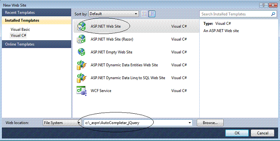The height and width of the screenshot is (141, 280).
Task: Click the Dynamic Data Linq to SQL icon
Action: [x=81, y=78]
